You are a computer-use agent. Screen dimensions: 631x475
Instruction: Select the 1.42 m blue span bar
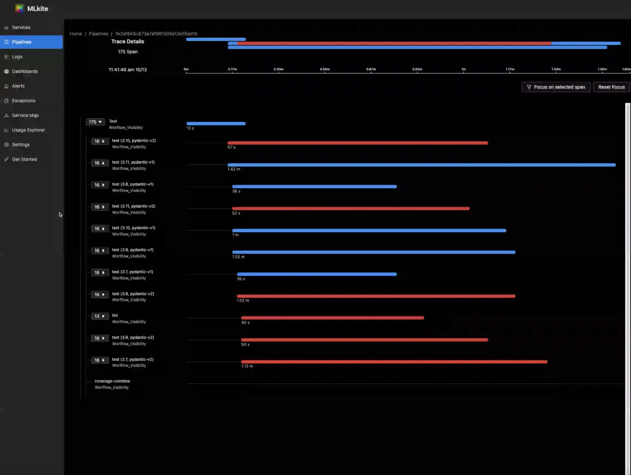[x=422, y=165]
